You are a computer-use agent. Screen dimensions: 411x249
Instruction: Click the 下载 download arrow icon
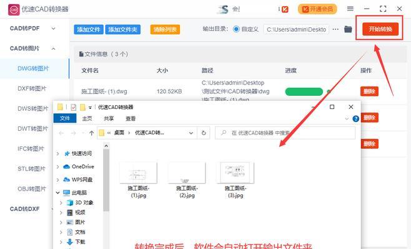pos(70,242)
